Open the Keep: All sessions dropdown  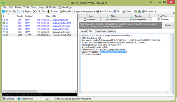pyautogui.click(x=84, y=11)
